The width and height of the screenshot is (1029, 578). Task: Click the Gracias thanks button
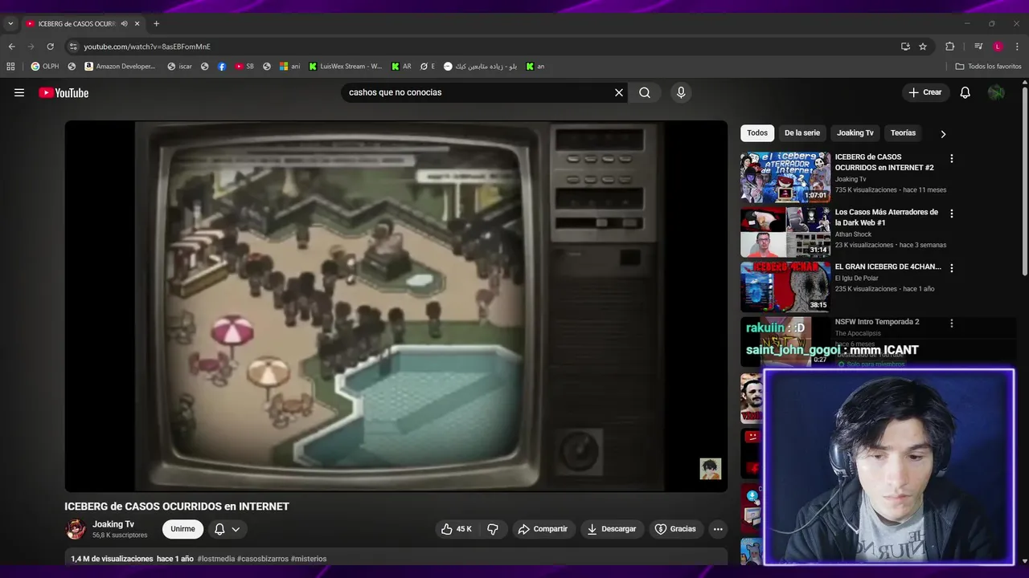[x=676, y=529]
